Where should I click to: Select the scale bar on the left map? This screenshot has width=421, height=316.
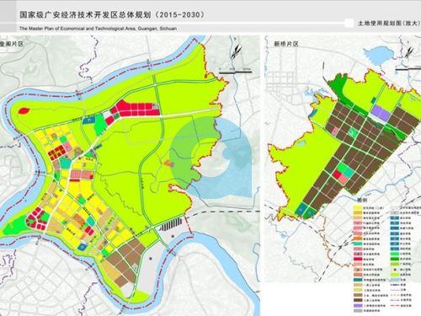pyautogui.click(x=235, y=71)
